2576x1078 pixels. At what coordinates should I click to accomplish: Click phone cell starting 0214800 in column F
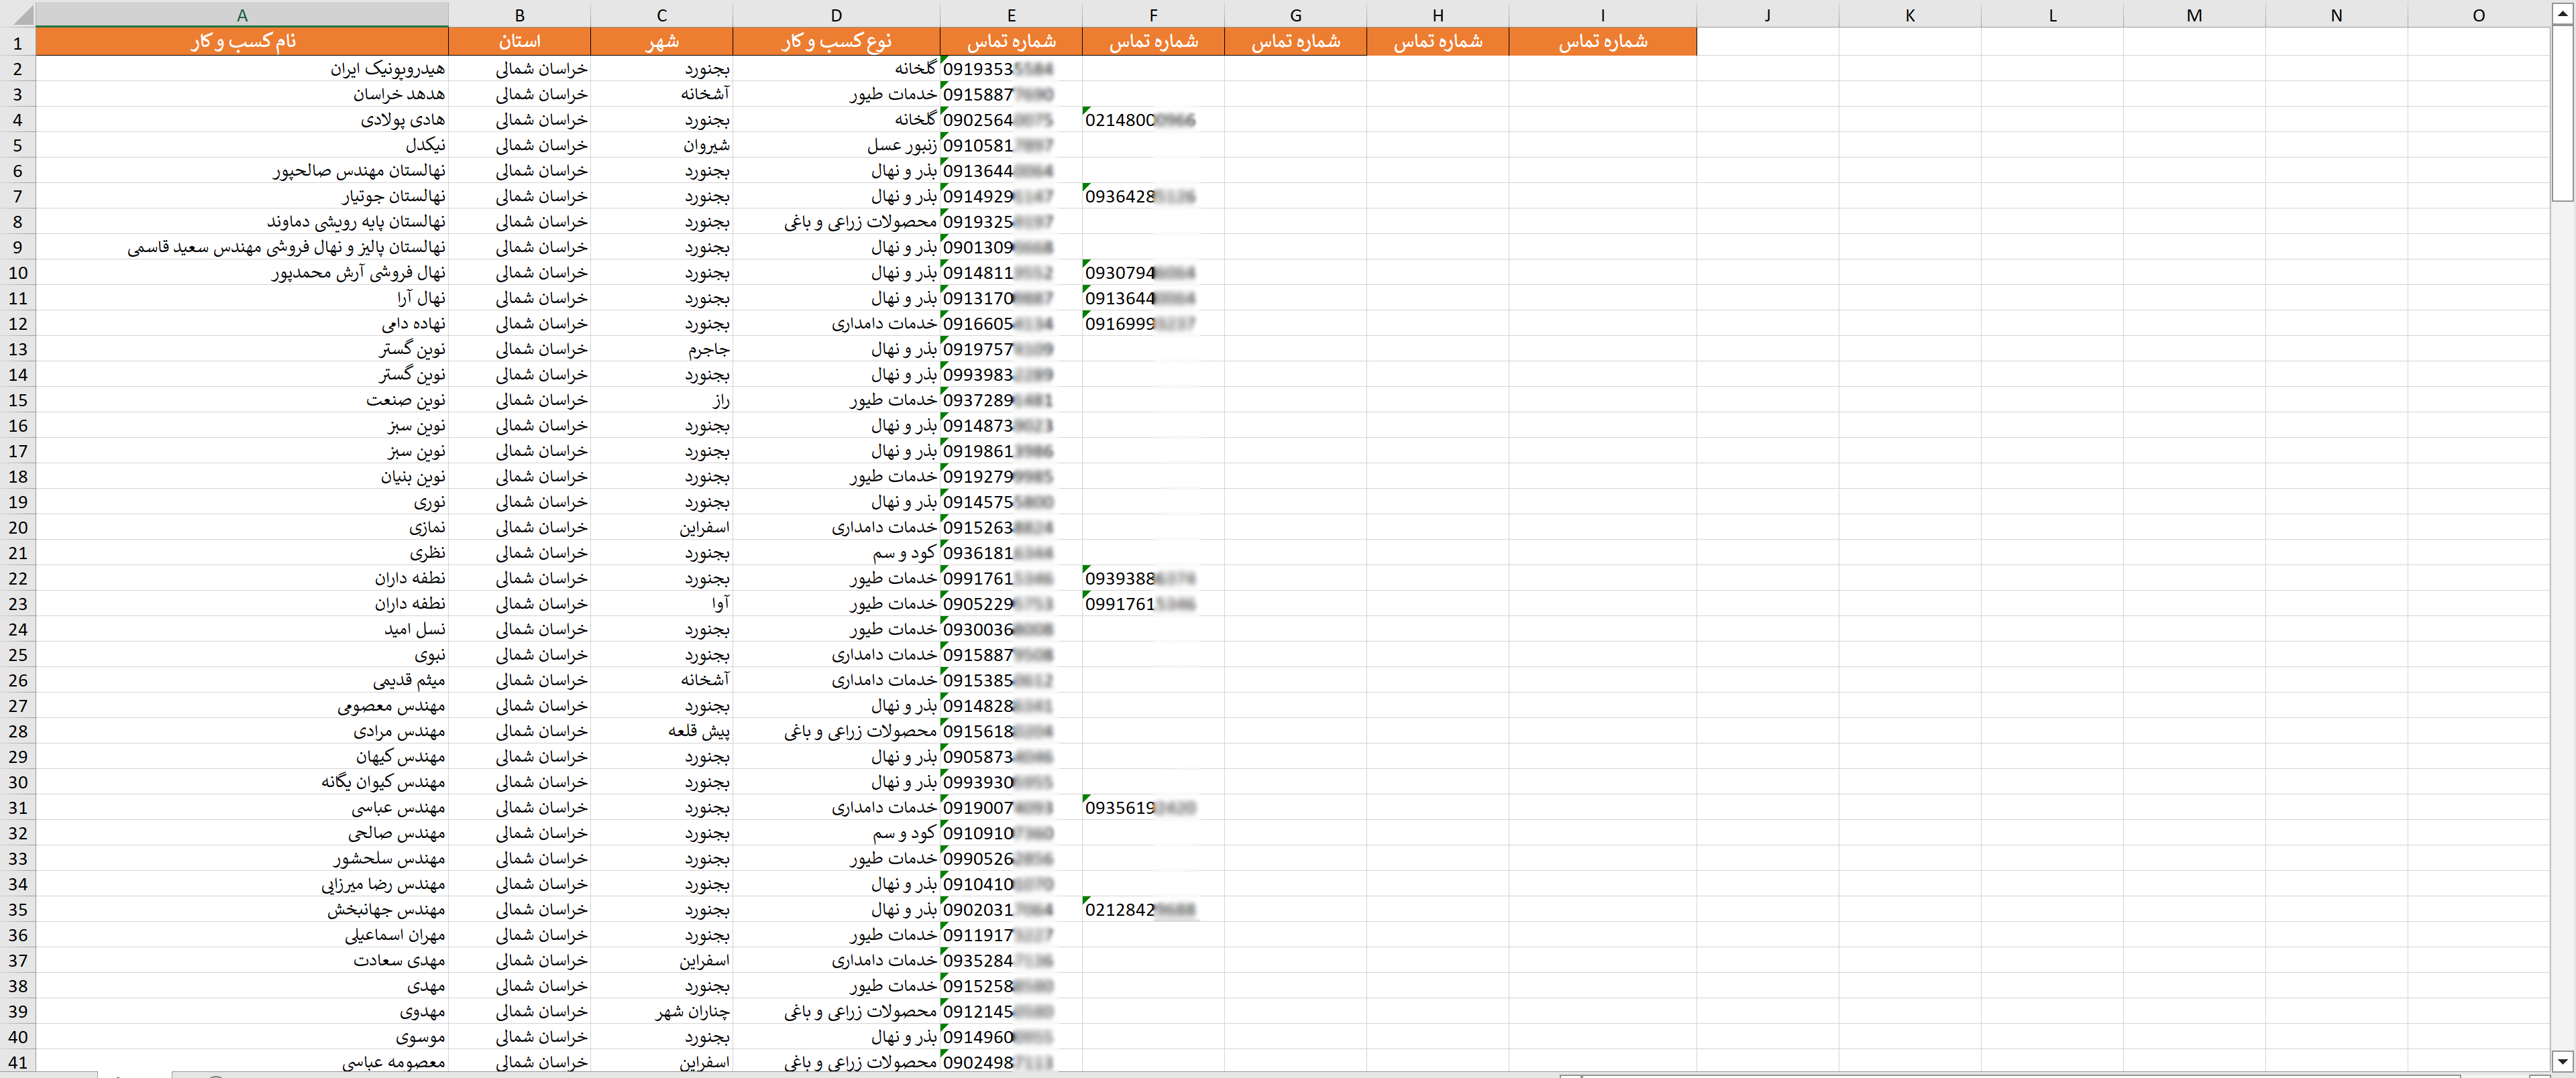(x=1153, y=120)
